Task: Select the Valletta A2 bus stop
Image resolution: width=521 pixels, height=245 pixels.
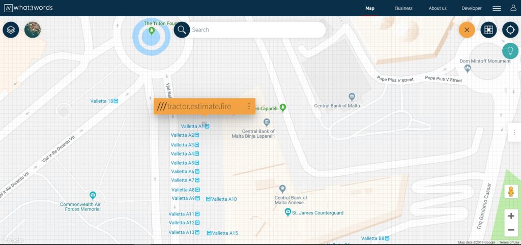Action: (x=185, y=135)
